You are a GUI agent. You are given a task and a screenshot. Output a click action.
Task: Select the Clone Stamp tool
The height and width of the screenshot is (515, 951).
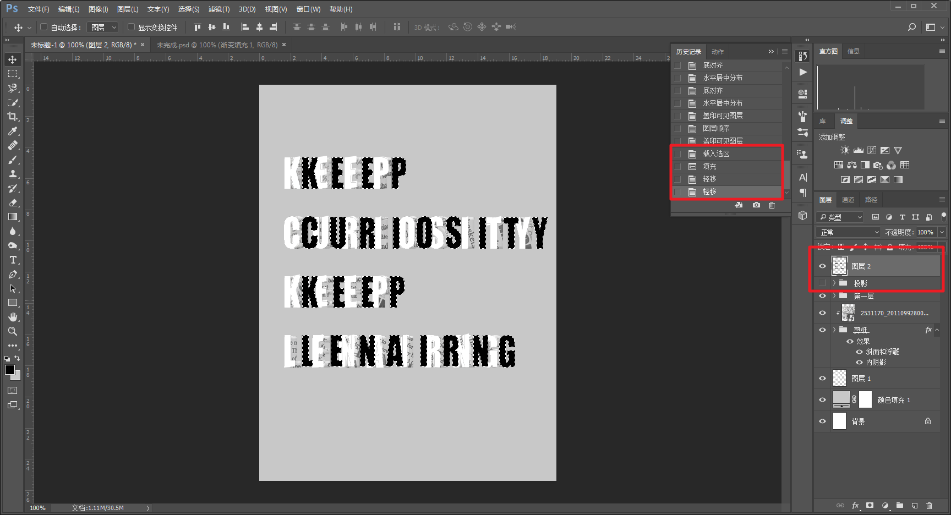click(x=13, y=174)
